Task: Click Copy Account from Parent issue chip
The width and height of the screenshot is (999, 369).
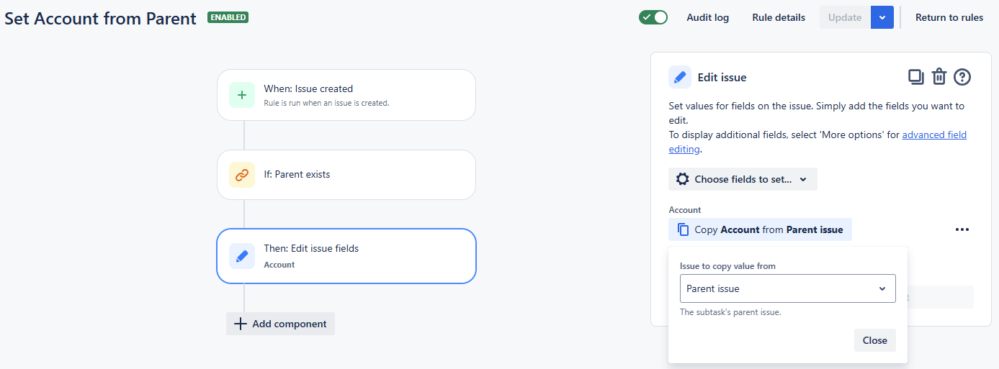Action: click(760, 229)
